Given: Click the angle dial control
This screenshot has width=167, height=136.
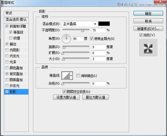Looking at the screenshot, I should [66, 39].
